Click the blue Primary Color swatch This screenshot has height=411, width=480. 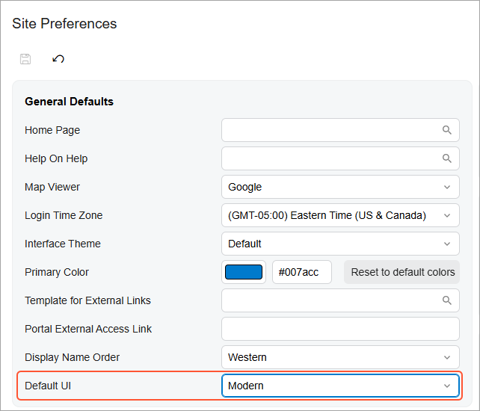coord(244,272)
